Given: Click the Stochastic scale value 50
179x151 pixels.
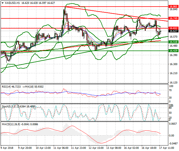Looking at the screenshot, I should pyautogui.click(x=170, y=113).
